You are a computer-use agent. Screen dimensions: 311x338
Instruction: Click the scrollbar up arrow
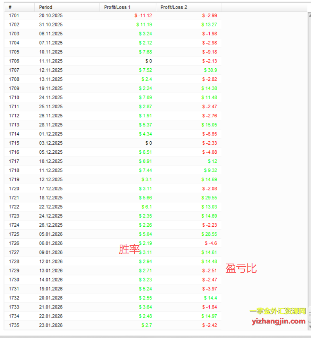309,15
